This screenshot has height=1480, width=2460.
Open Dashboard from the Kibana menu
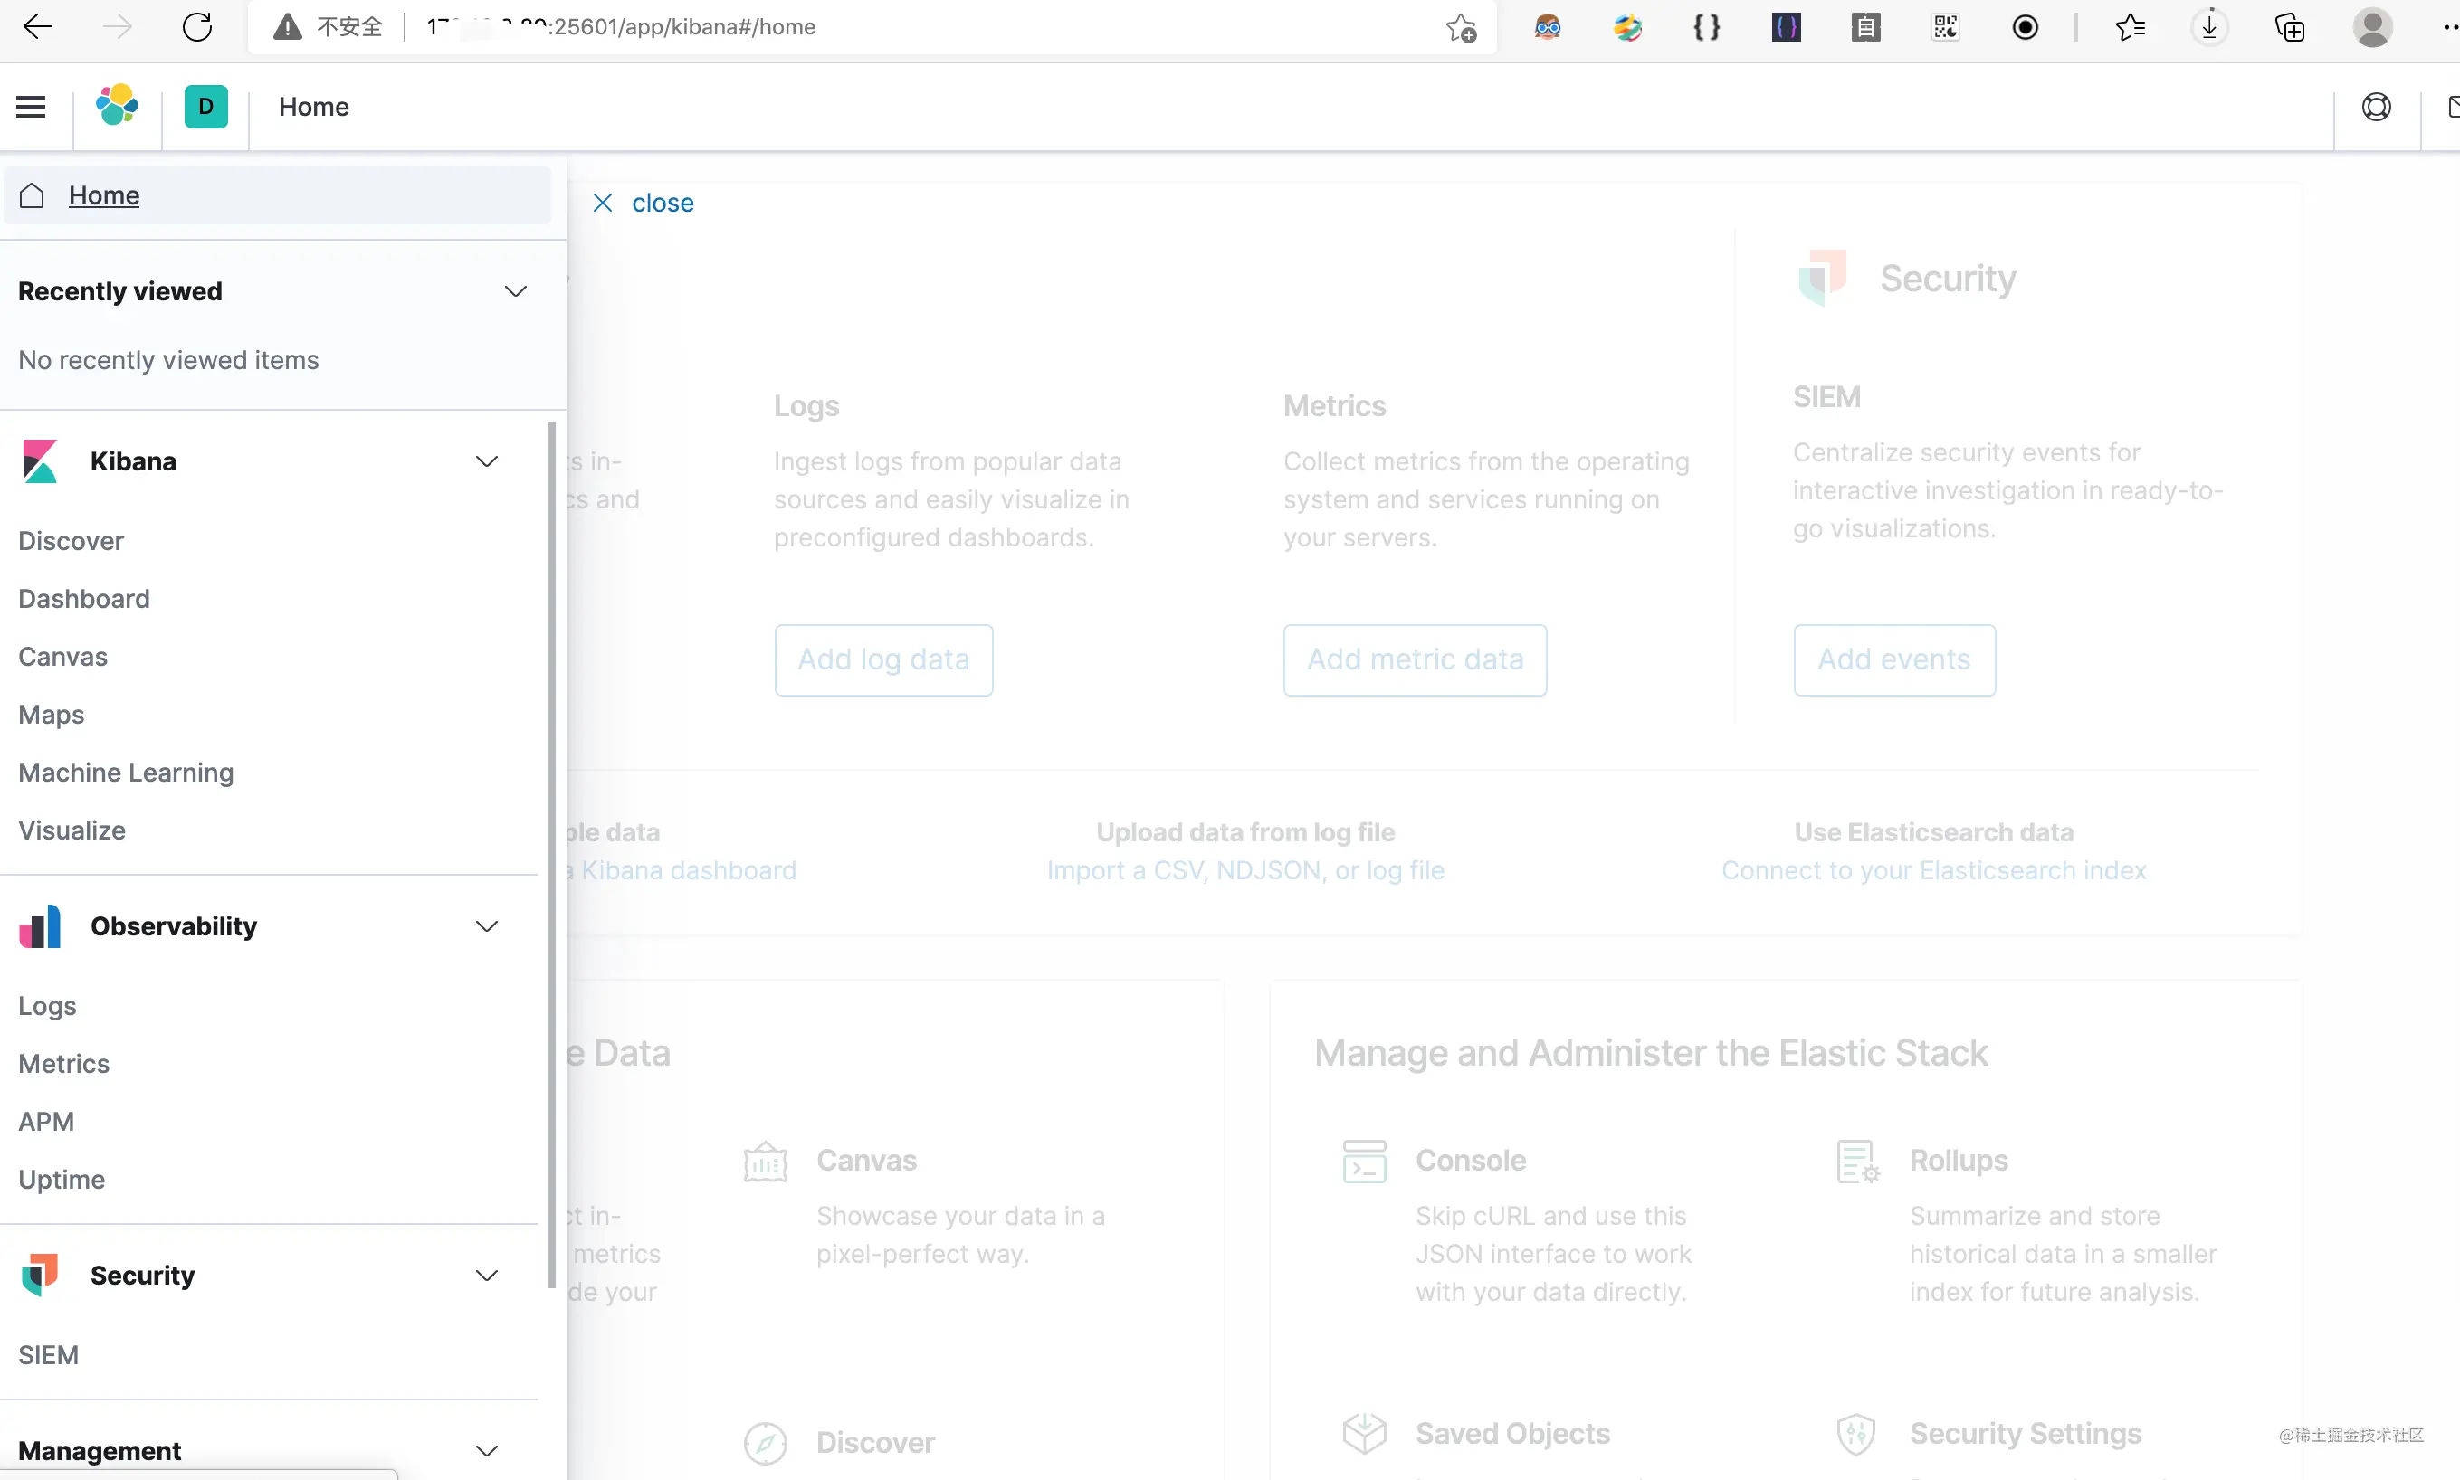[84, 598]
